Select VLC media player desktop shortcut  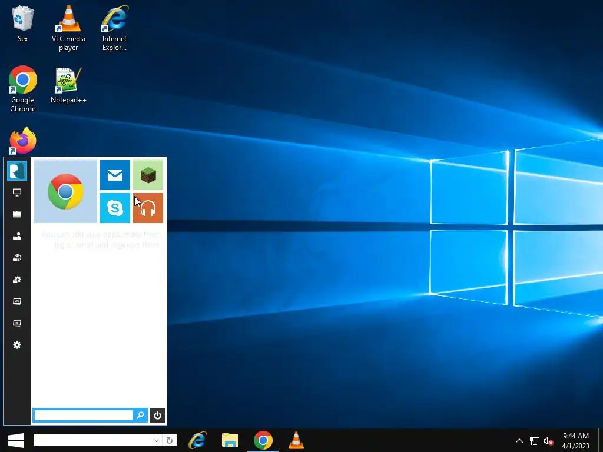click(x=68, y=28)
